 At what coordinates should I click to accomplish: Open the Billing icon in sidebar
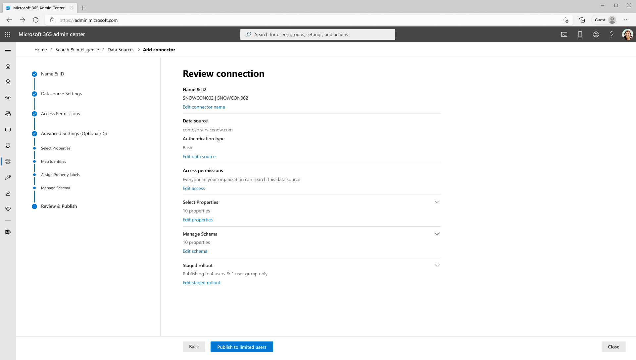(x=8, y=130)
